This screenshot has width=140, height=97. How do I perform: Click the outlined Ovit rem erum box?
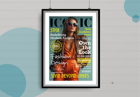59,69
